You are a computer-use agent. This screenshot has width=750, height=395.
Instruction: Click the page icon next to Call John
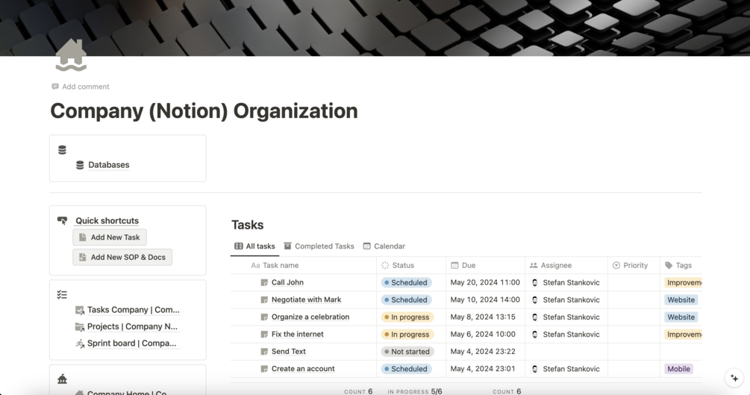pyautogui.click(x=264, y=283)
